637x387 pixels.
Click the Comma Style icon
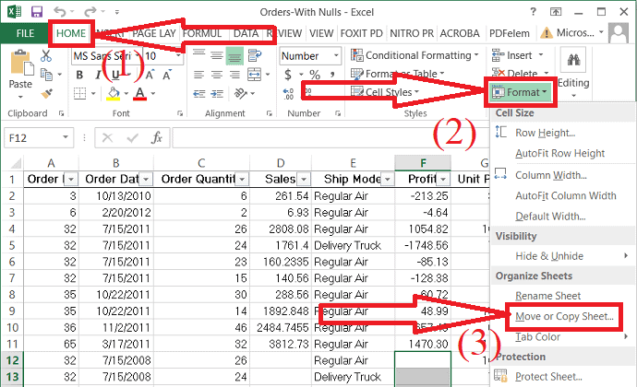[332, 75]
